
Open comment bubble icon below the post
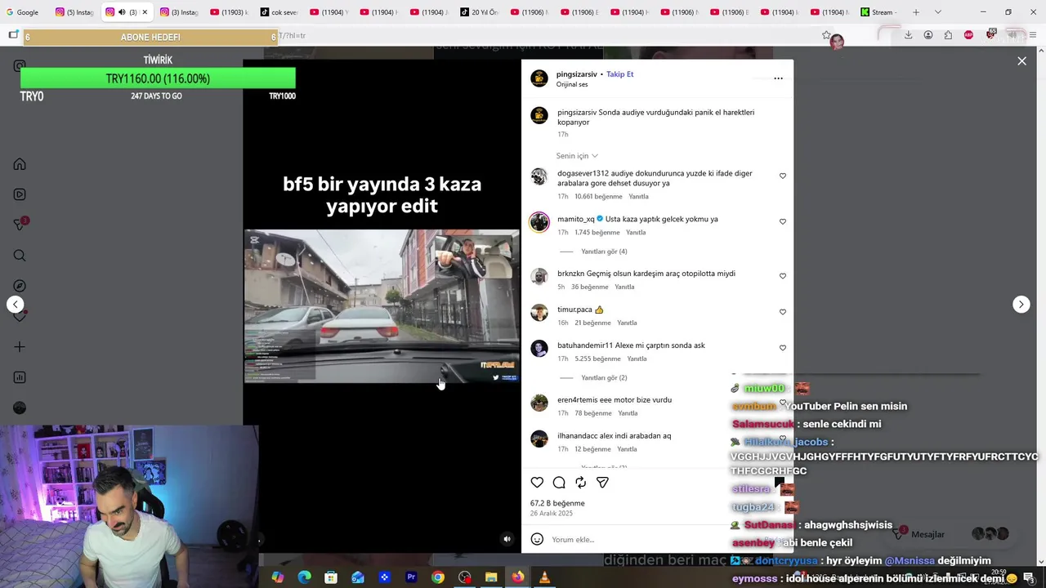tap(559, 483)
